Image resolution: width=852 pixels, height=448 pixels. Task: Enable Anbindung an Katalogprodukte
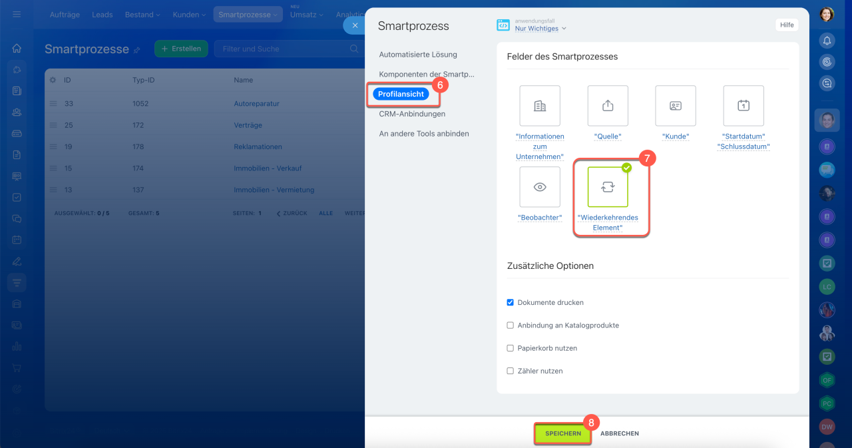511,326
